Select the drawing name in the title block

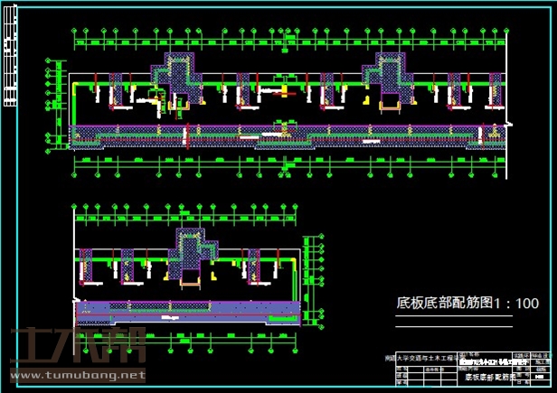coord(489,377)
